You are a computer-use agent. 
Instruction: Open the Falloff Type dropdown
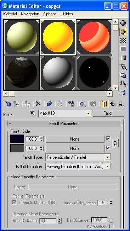108,157
